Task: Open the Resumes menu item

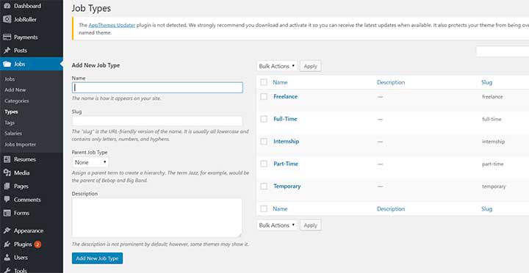Action: 25,159
